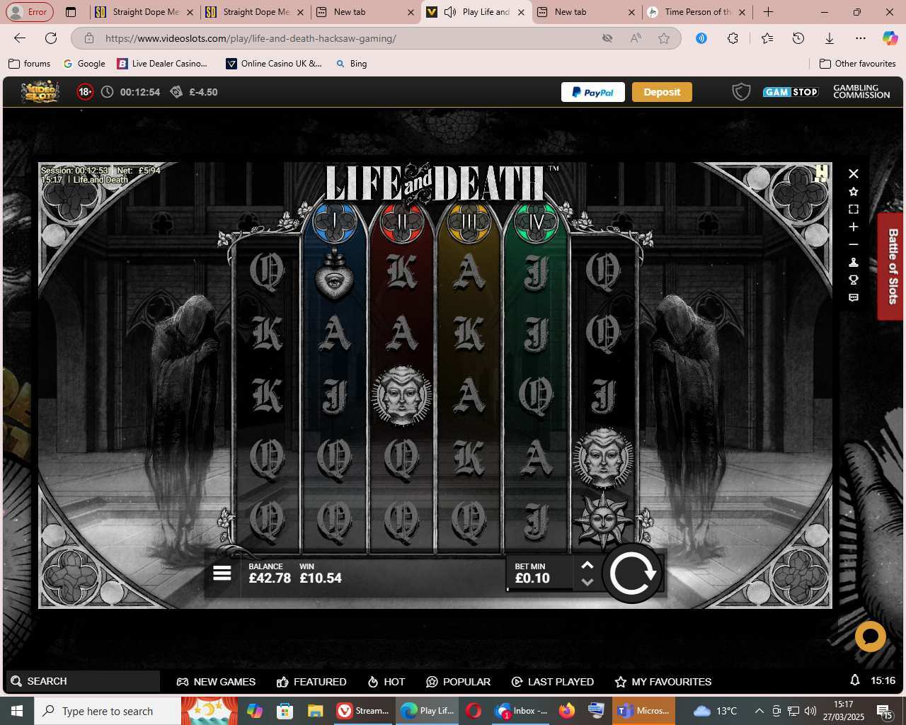This screenshot has height=725, width=906.
Task: Click the sidebar stamp icon
Action: click(x=854, y=263)
